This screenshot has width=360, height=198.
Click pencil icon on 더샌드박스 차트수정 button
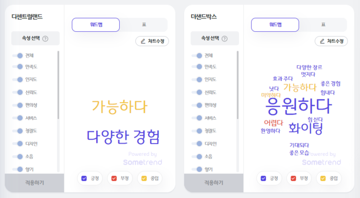322,41
